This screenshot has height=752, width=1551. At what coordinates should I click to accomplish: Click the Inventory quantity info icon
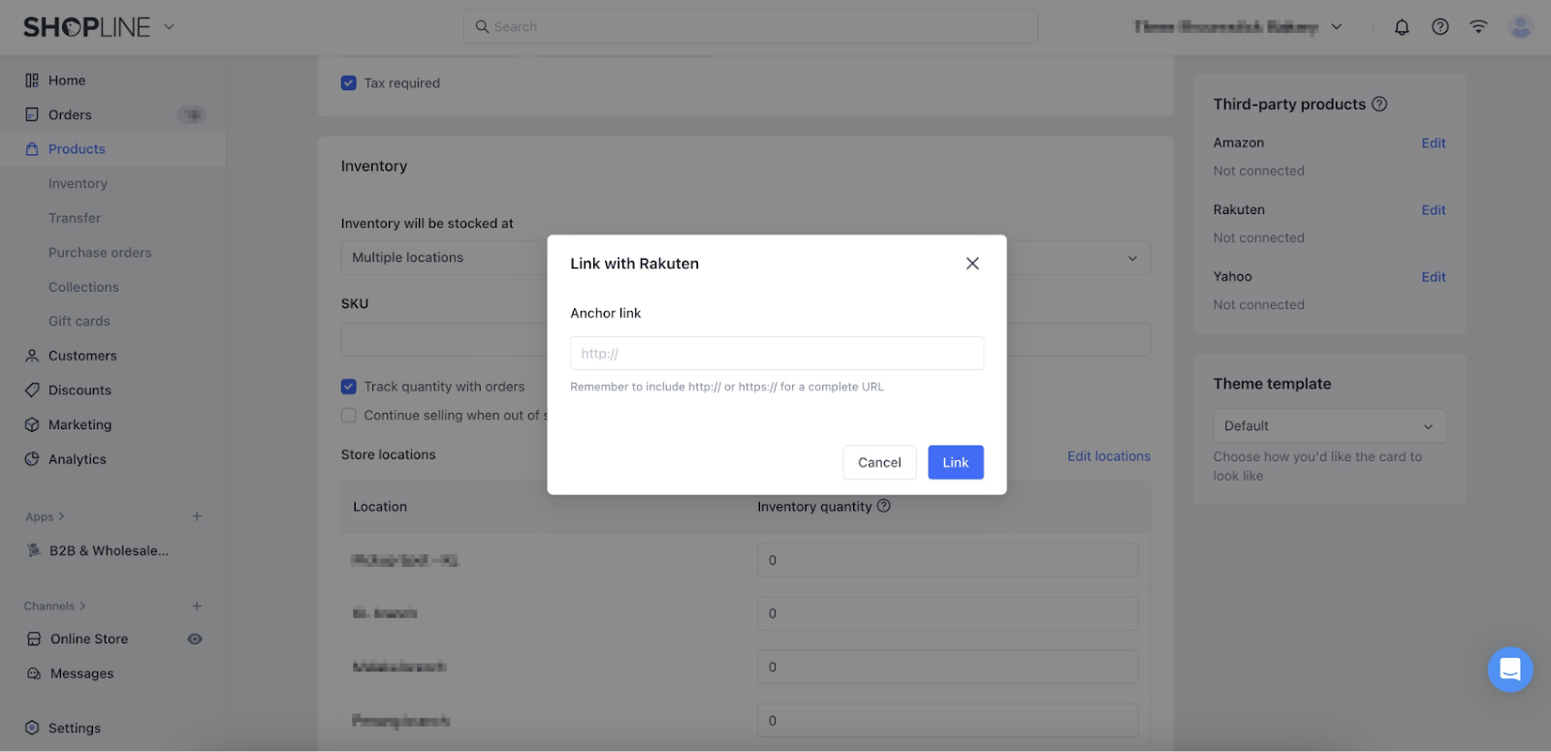(x=884, y=506)
